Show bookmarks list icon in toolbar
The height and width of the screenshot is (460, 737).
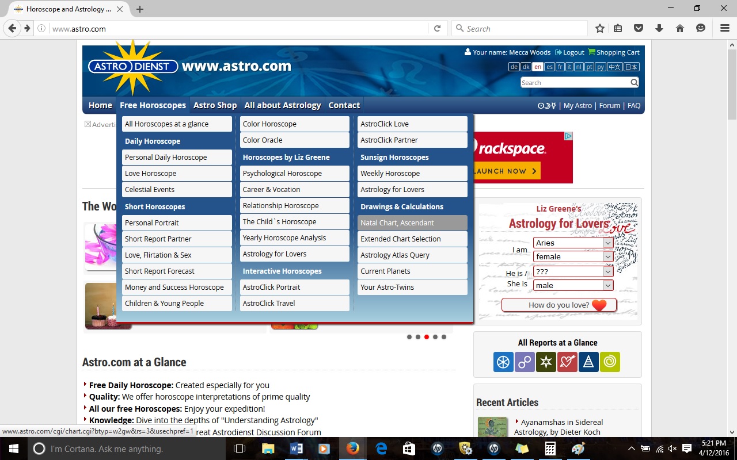click(x=618, y=28)
